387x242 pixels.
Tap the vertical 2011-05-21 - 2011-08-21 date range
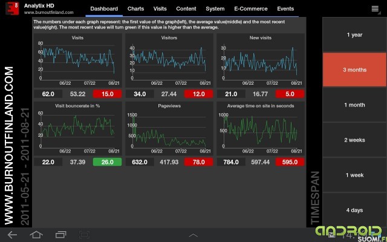tap(25, 167)
